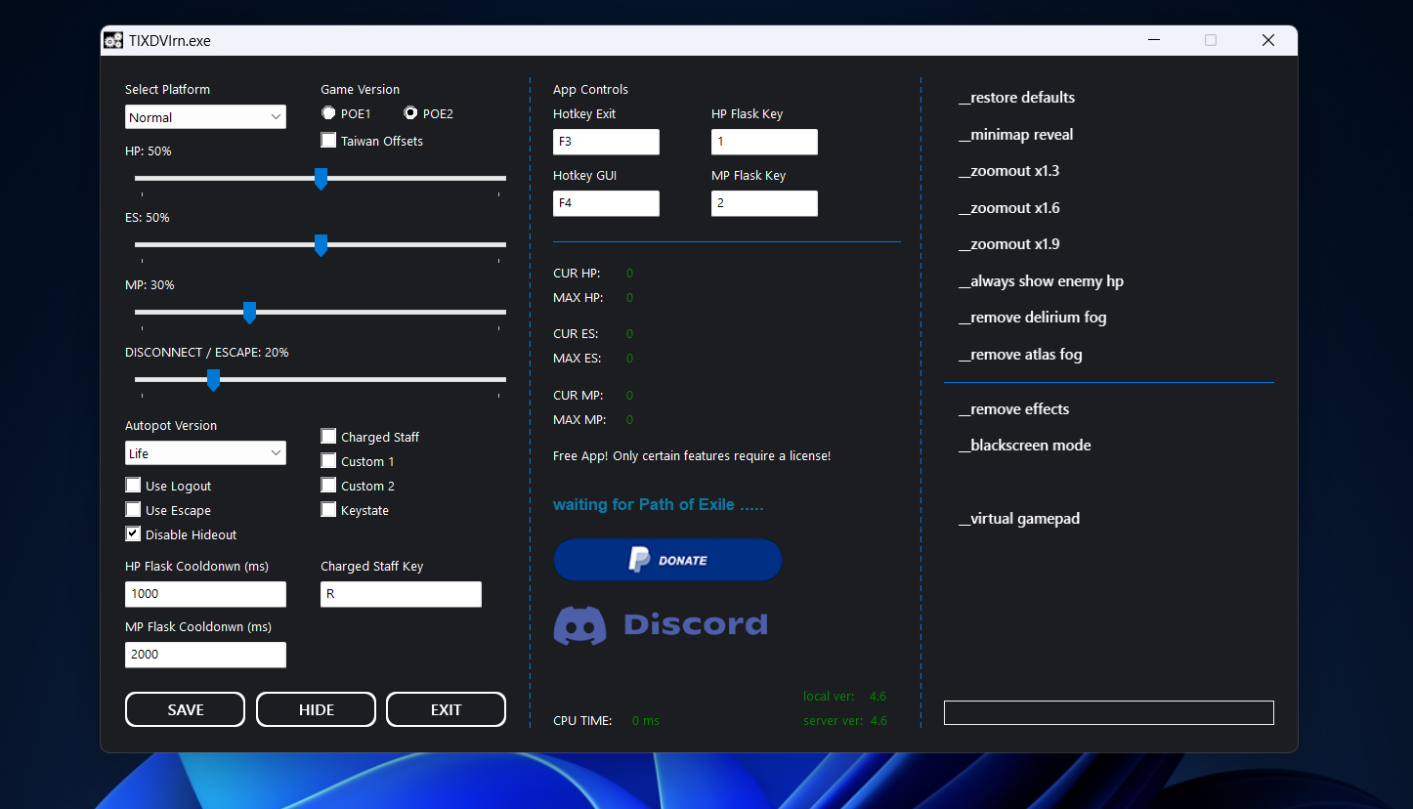Image resolution: width=1413 pixels, height=809 pixels.
Task: Click the TIXDVIrn.exe gears title bar icon
Action: coord(113,40)
